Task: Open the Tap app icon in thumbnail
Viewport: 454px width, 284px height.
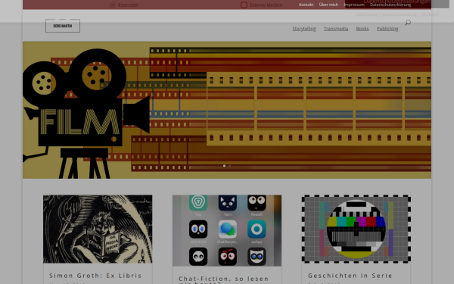Action: (198, 202)
